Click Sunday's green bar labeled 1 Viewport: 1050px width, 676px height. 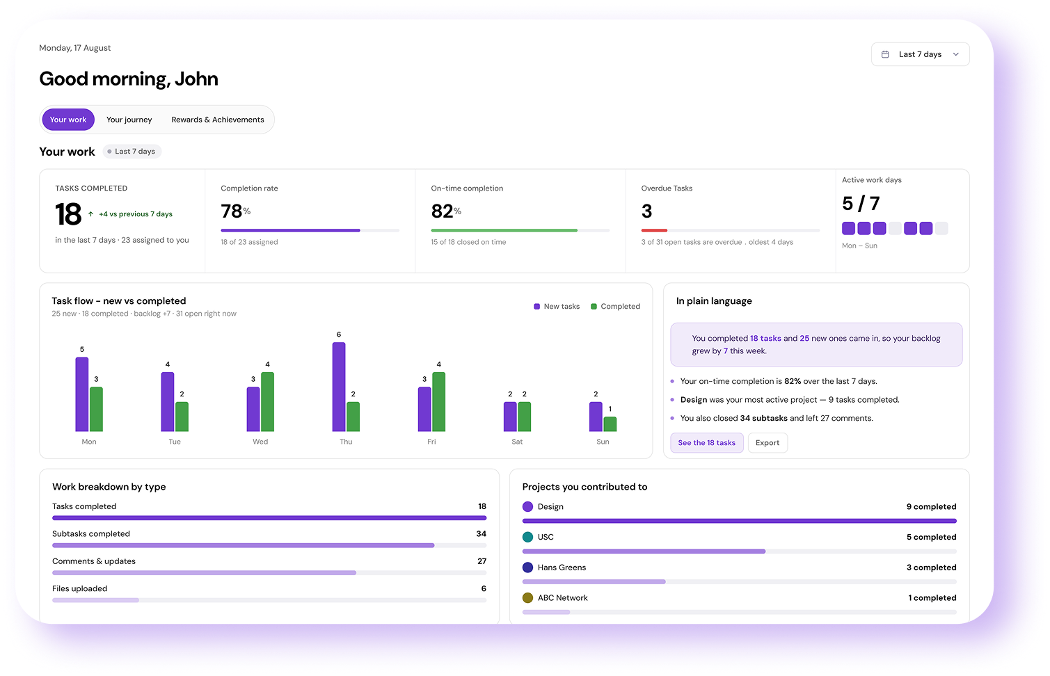610,424
